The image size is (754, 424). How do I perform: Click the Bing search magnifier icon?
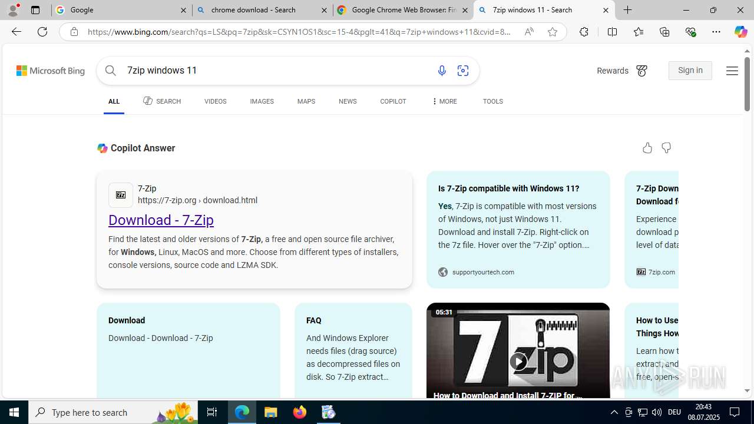110,71
